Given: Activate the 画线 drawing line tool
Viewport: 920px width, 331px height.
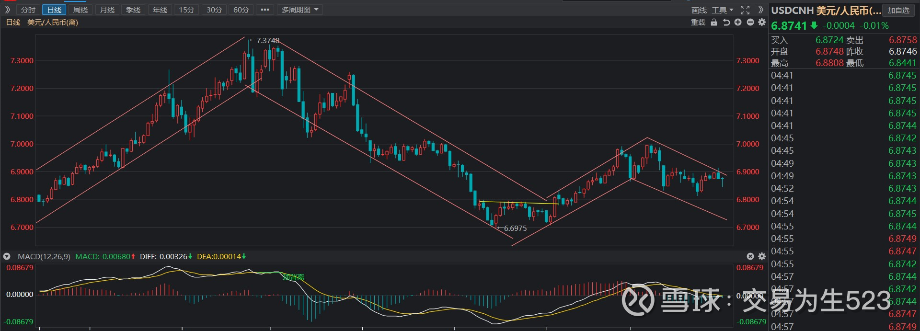Looking at the screenshot, I should [x=699, y=10].
